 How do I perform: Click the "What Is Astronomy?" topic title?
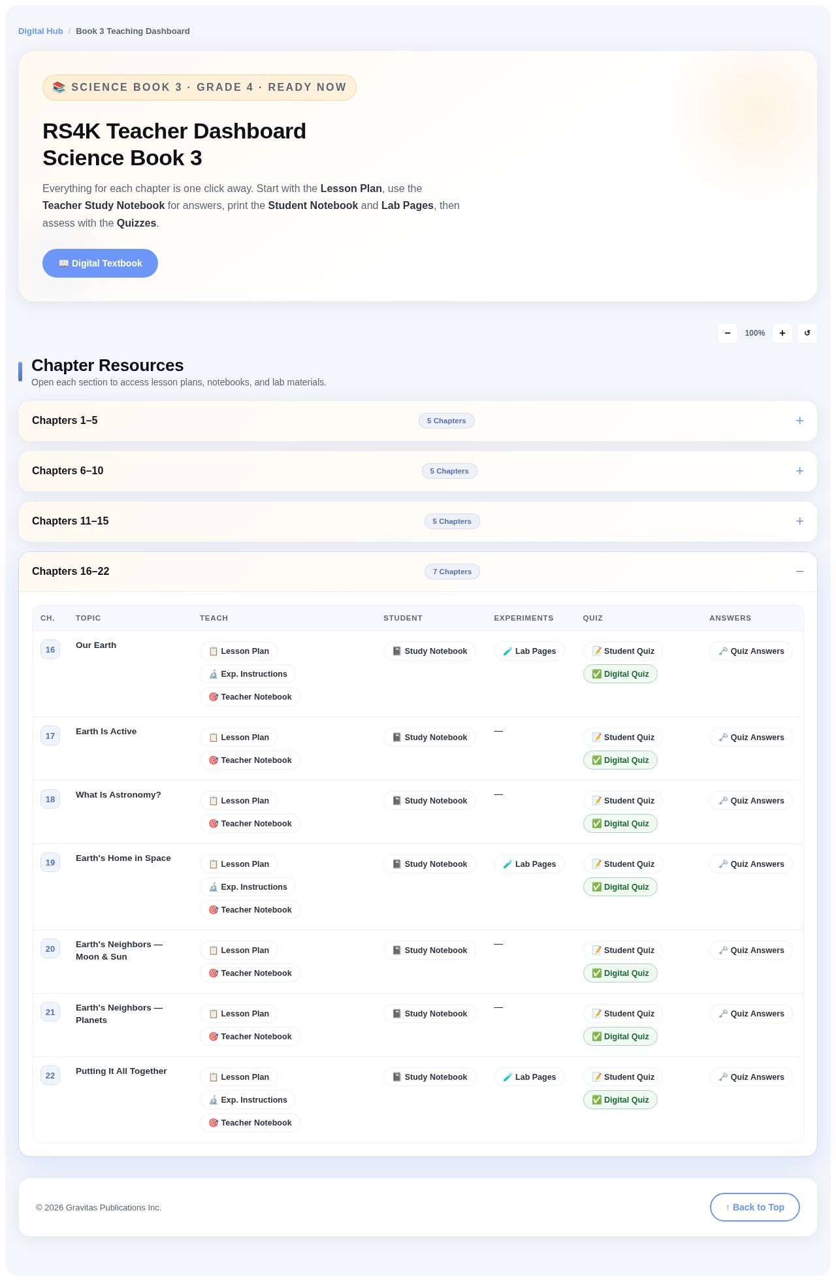click(x=118, y=795)
